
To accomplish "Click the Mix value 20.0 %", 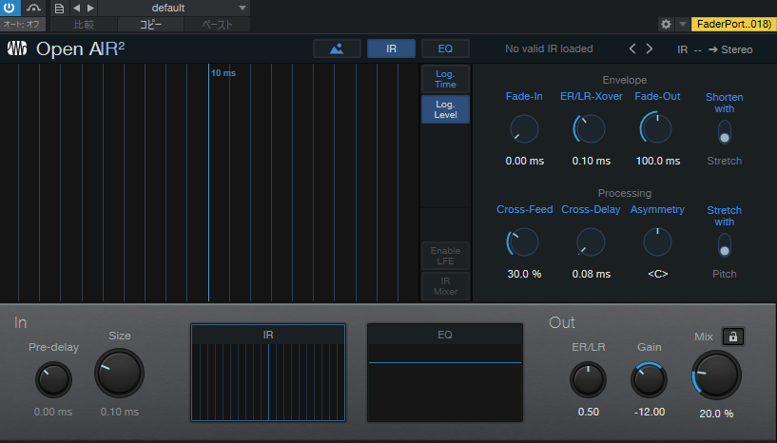I will (x=716, y=414).
